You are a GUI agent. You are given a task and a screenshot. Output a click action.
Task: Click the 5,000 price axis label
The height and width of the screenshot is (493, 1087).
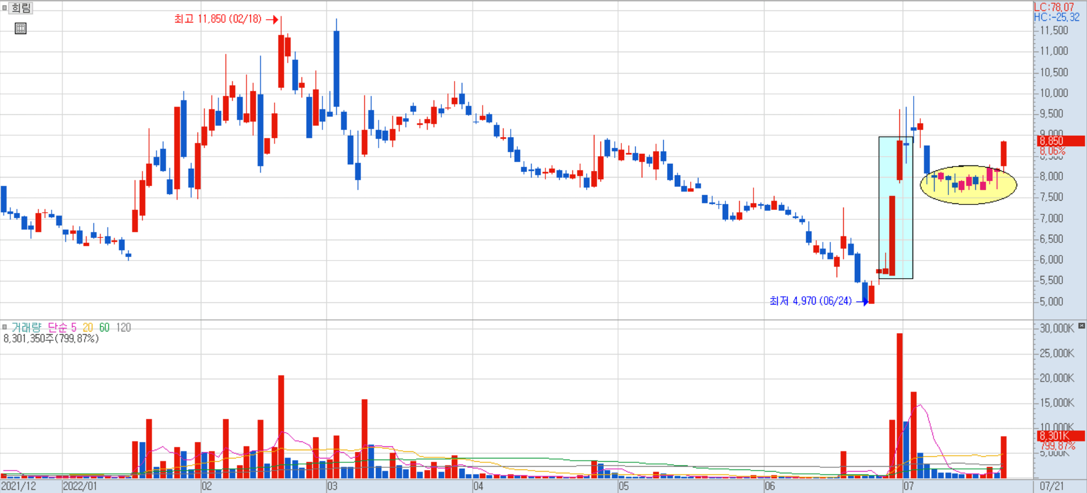pyautogui.click(x=1051, y=301)
